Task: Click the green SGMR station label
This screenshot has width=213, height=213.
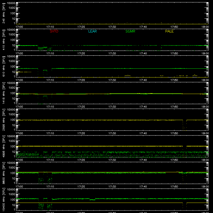Action: [x=130, y=31]
